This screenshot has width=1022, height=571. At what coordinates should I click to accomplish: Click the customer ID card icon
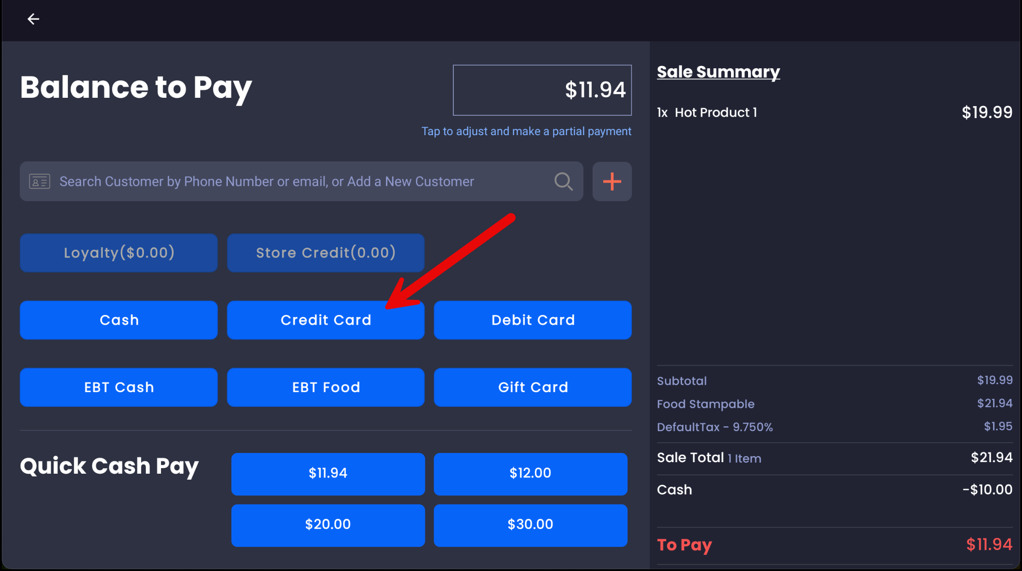(40, 181)
